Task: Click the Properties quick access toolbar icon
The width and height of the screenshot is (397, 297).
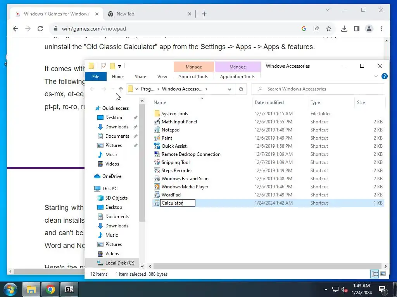Action: [x=104, y=66]
